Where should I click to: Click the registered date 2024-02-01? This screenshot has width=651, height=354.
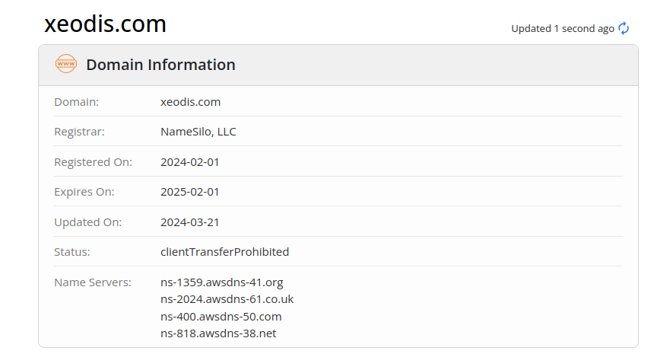pyautogui.click(x=189, y=161)
